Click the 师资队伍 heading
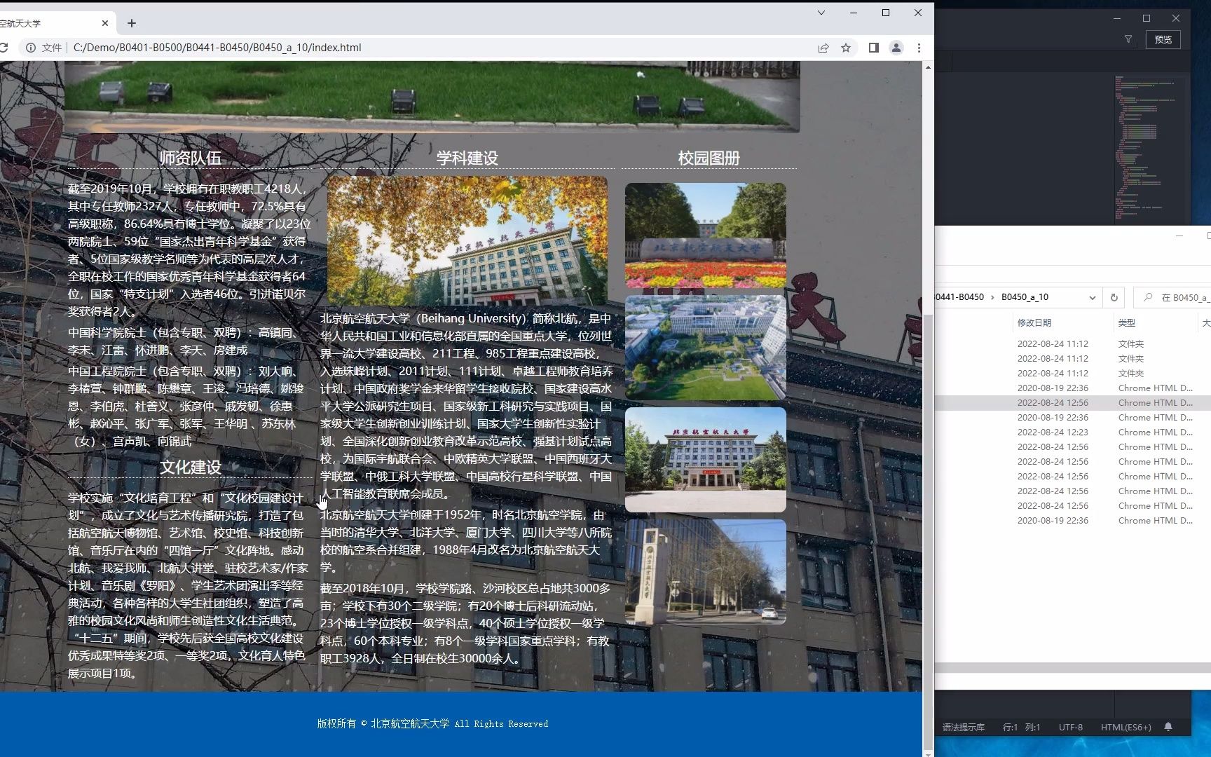Image resolution: width=1211 pixels, height=757 pixels. [191, 158]
